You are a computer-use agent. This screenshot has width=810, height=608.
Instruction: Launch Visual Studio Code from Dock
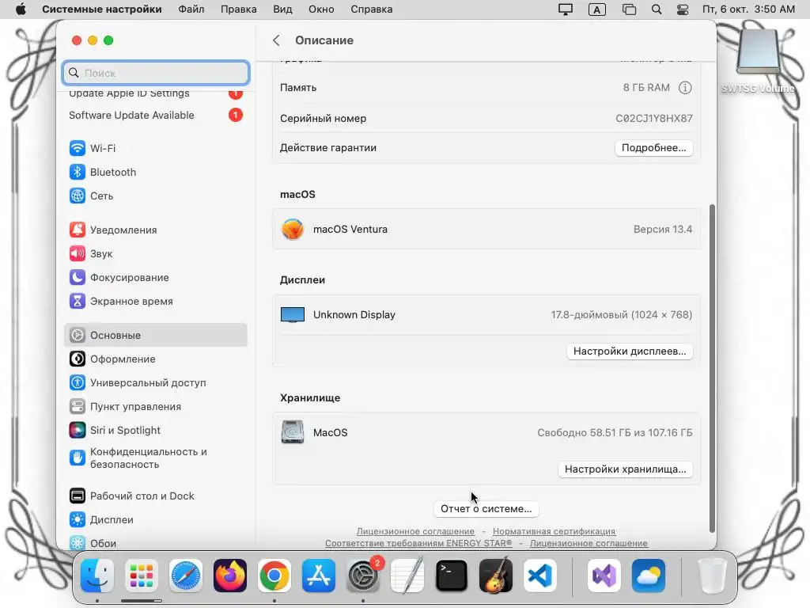pyautogui.click(x=539, y=576)
